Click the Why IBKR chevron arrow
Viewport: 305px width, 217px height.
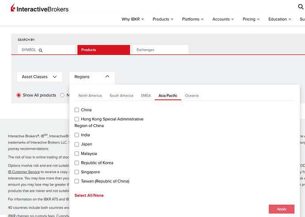pos(143,19)
